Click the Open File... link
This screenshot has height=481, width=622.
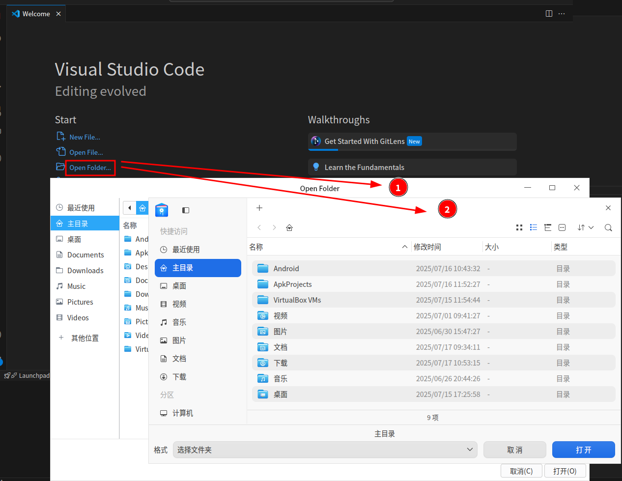click(x=86, y=152)
